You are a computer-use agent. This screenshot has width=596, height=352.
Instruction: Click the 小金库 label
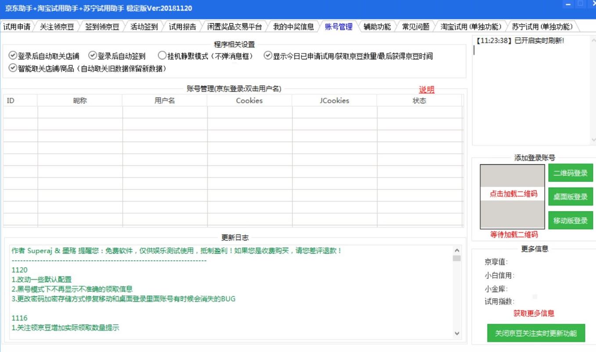tap(496, 289)
